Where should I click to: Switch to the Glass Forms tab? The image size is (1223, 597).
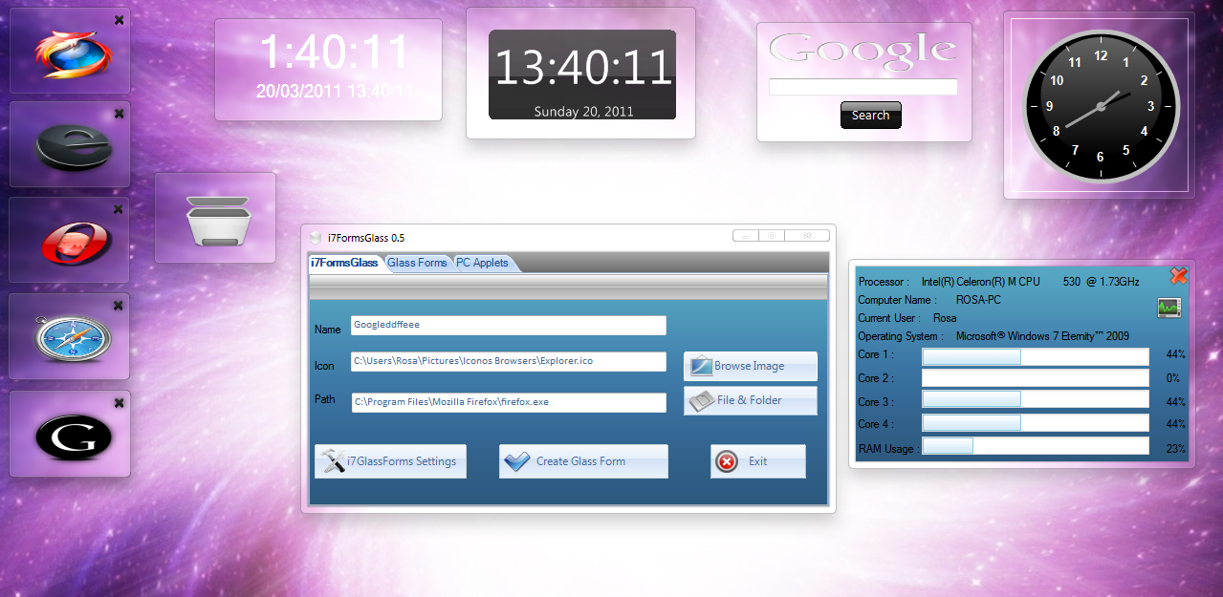(417, 263)
